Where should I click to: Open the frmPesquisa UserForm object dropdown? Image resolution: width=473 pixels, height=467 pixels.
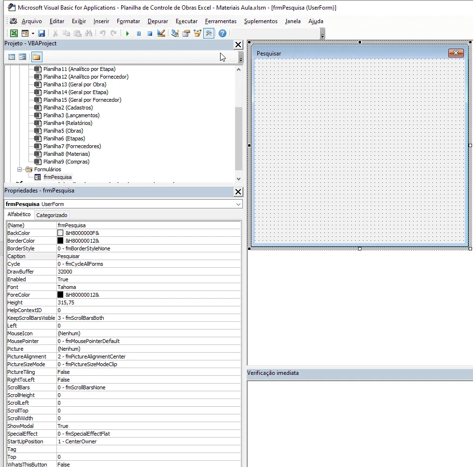238,204
